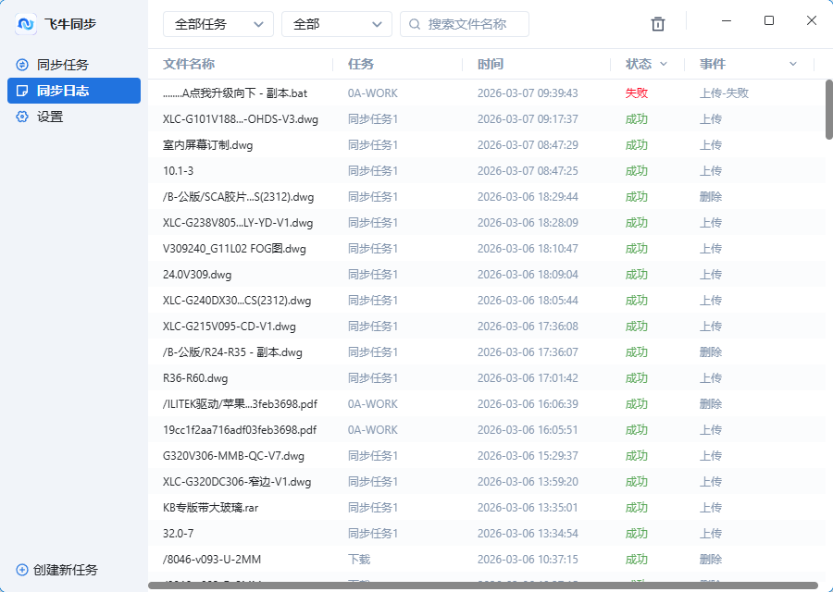Click timestamp 2026-03-07 09:17:37
Screen dimensions: 833x592
(528, 119)
